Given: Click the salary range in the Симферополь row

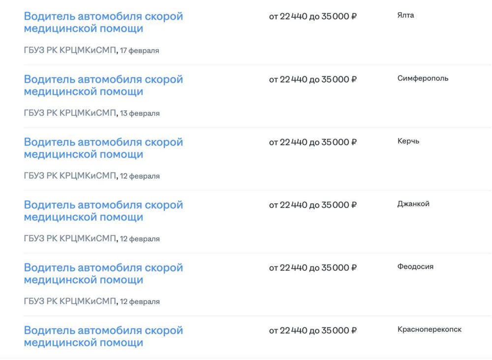Looking at the screenshot, I should tap(312, 80).
